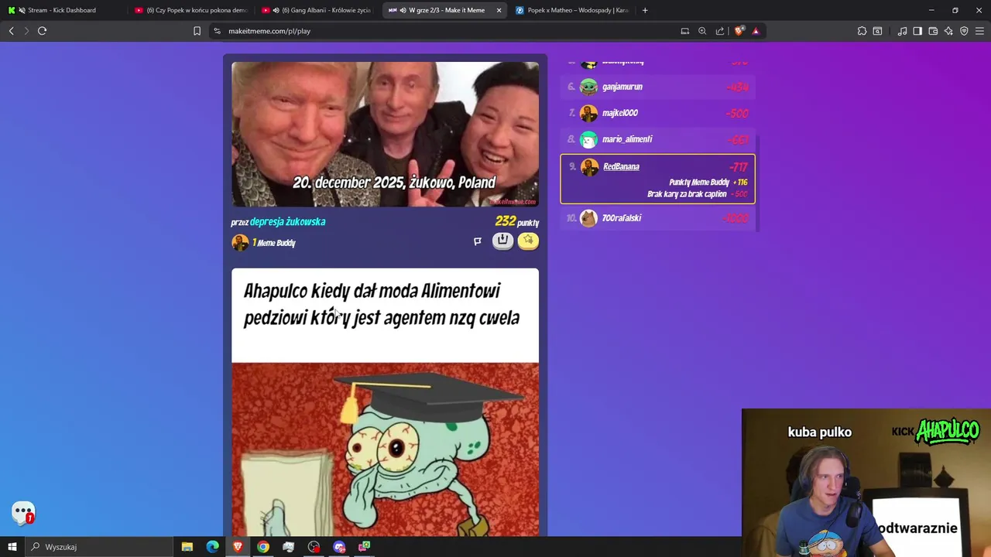Open Brave browser taskbar icon
The image size is (991, 557).
tap(238, 547)
